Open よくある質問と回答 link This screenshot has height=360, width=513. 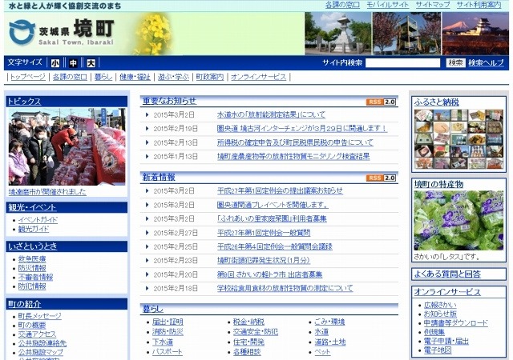click(447, 274)
